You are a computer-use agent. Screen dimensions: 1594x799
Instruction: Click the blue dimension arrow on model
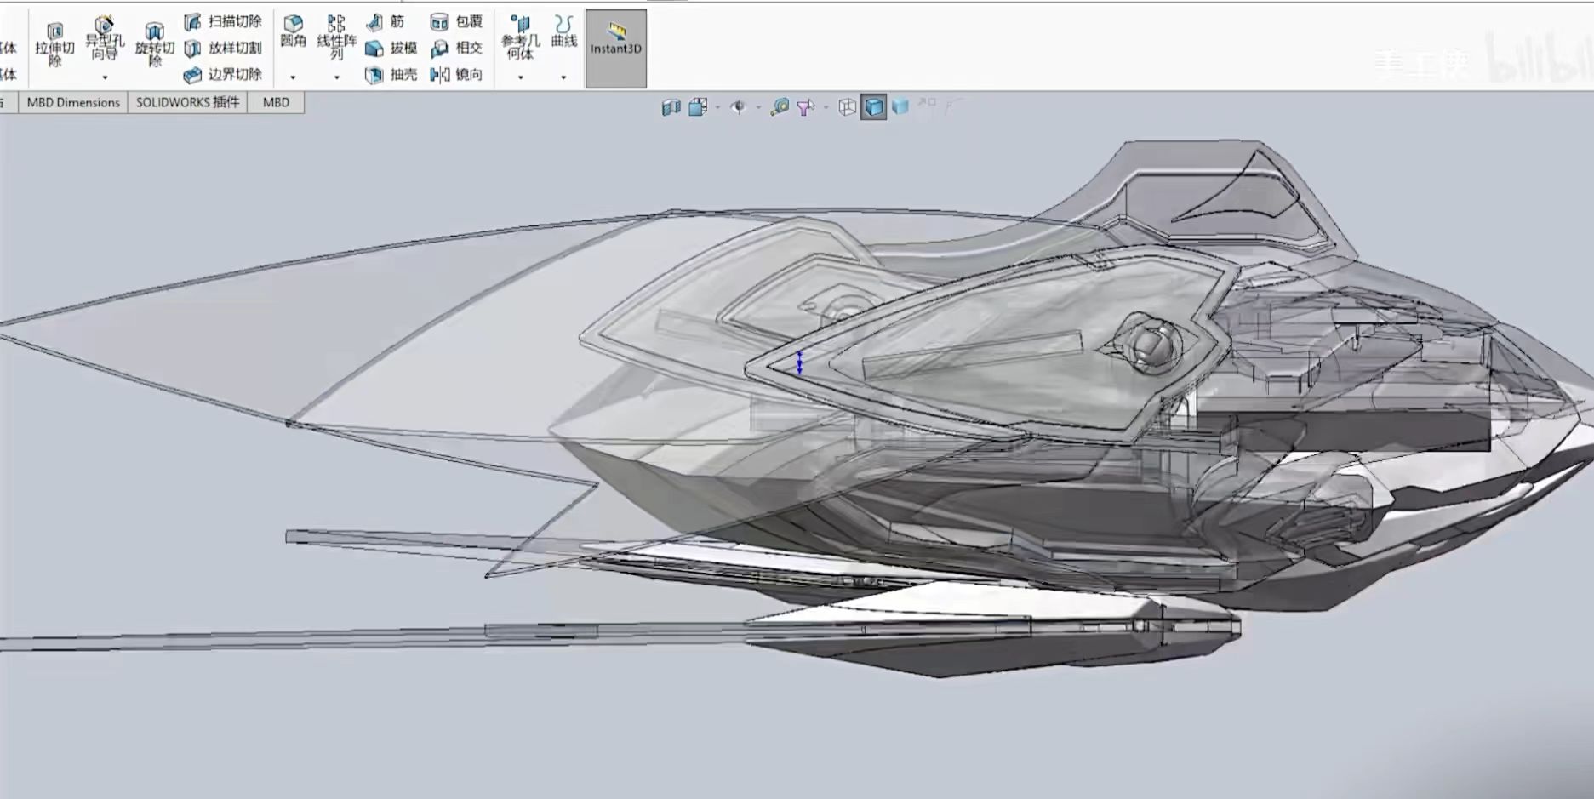(x=799, y=363)
